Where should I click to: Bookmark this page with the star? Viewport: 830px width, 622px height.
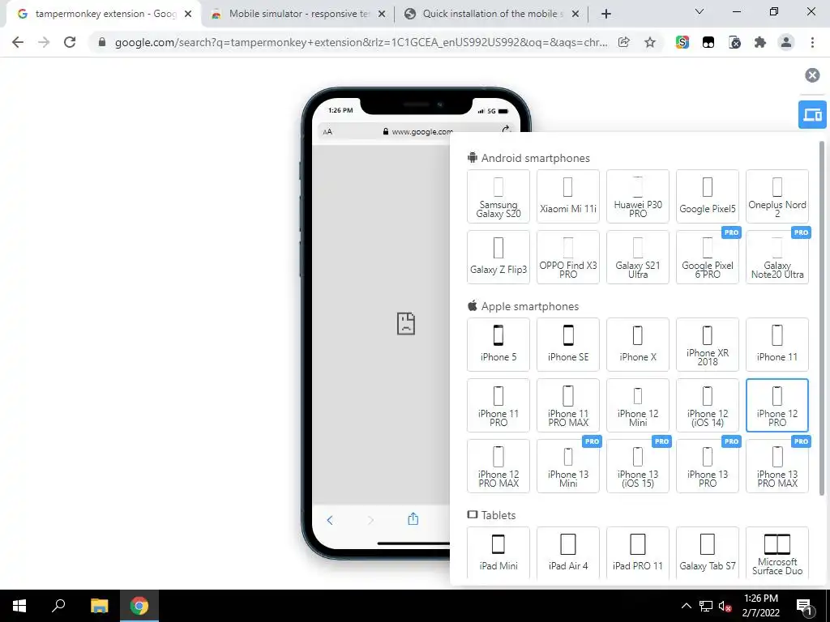pos(650,42)
